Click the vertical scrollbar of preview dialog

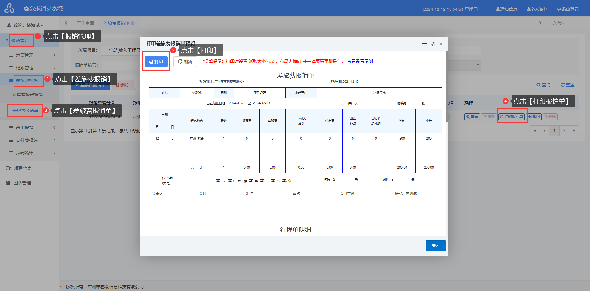[x=447, y=86]
